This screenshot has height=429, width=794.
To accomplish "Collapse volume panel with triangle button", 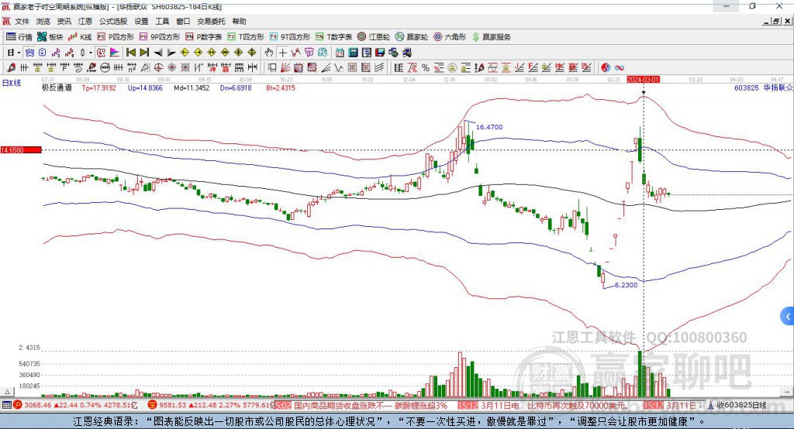I will click(7, 392).
